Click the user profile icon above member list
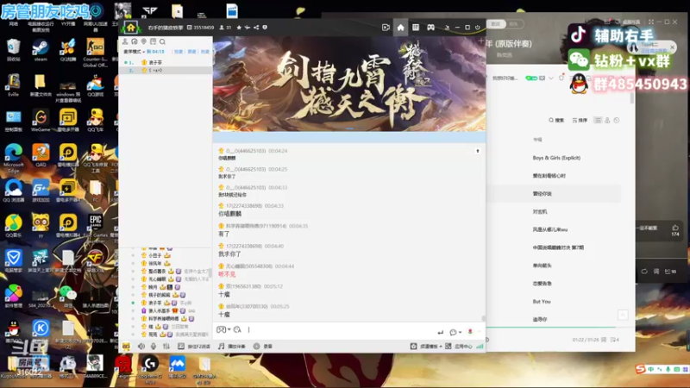This screenshot has height=388, width=690. (x=125, y=41)
